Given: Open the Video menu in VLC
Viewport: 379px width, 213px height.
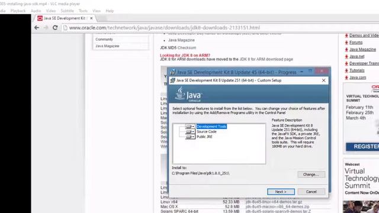Looking at the screenshot, I should pos(51,11).
